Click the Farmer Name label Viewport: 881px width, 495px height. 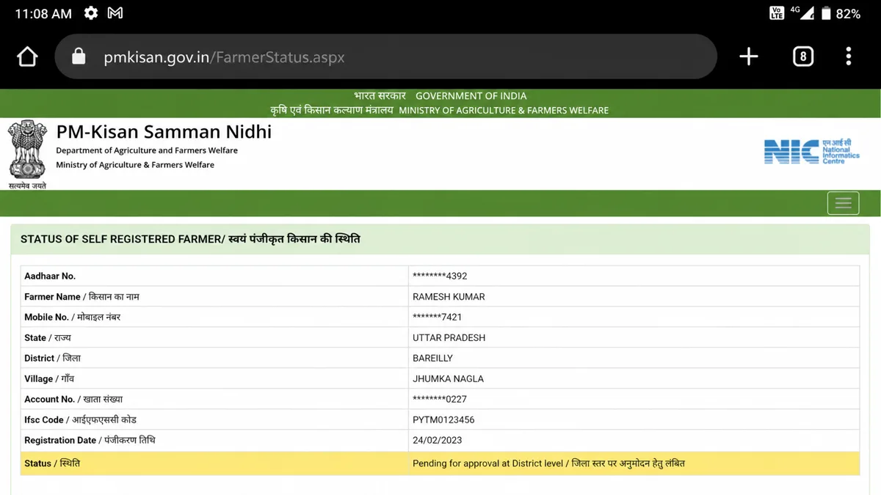click(81, 297)
